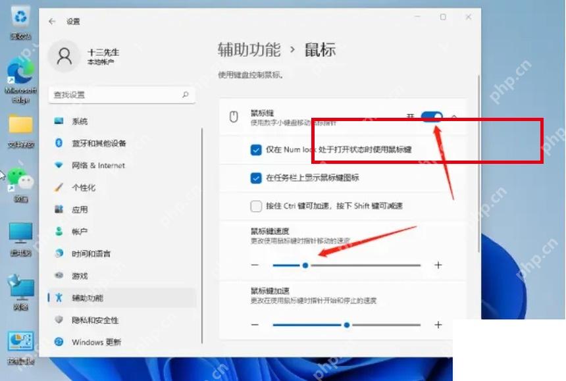
Task: Open the This PC monitor desktop icon
Action: (x=20, y=240)
